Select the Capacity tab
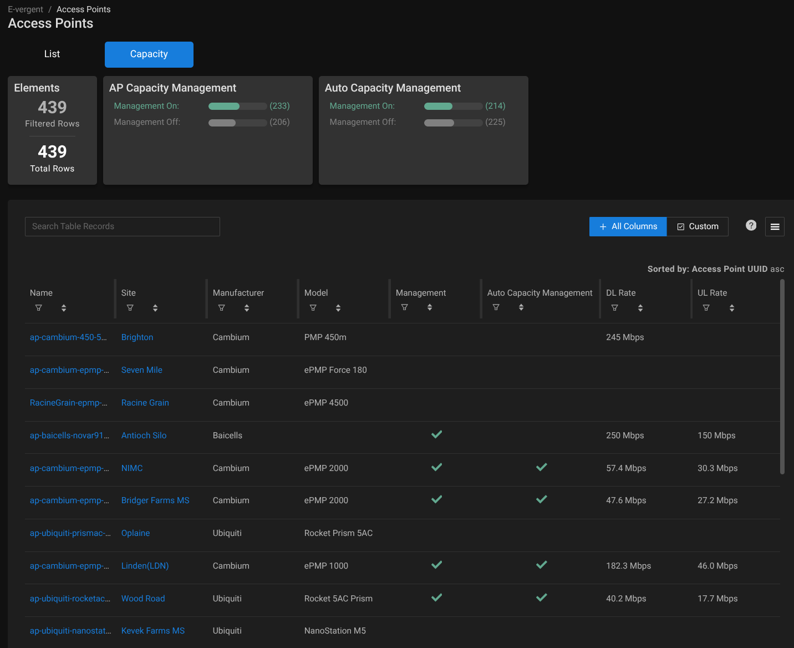The image size is (794, 648). point(149,54)
